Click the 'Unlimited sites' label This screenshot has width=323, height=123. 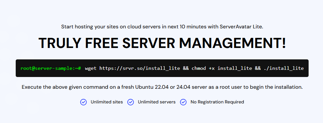[x=107, y=102]
